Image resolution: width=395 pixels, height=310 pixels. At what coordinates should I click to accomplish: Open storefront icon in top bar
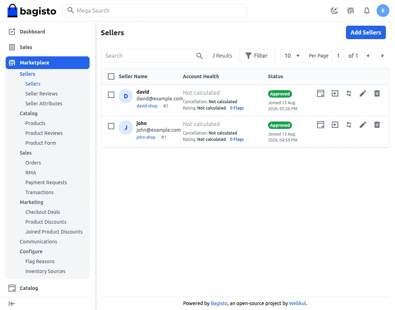tap(351, 11)
